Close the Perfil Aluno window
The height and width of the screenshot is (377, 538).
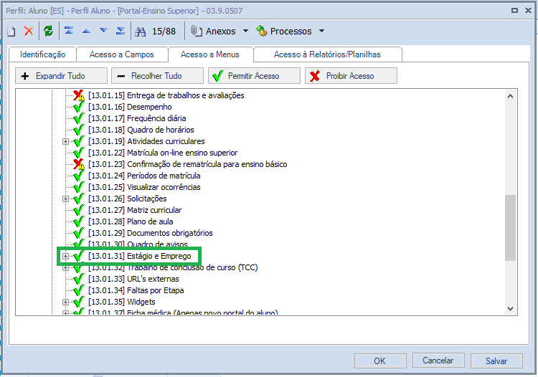pos(529,10)
